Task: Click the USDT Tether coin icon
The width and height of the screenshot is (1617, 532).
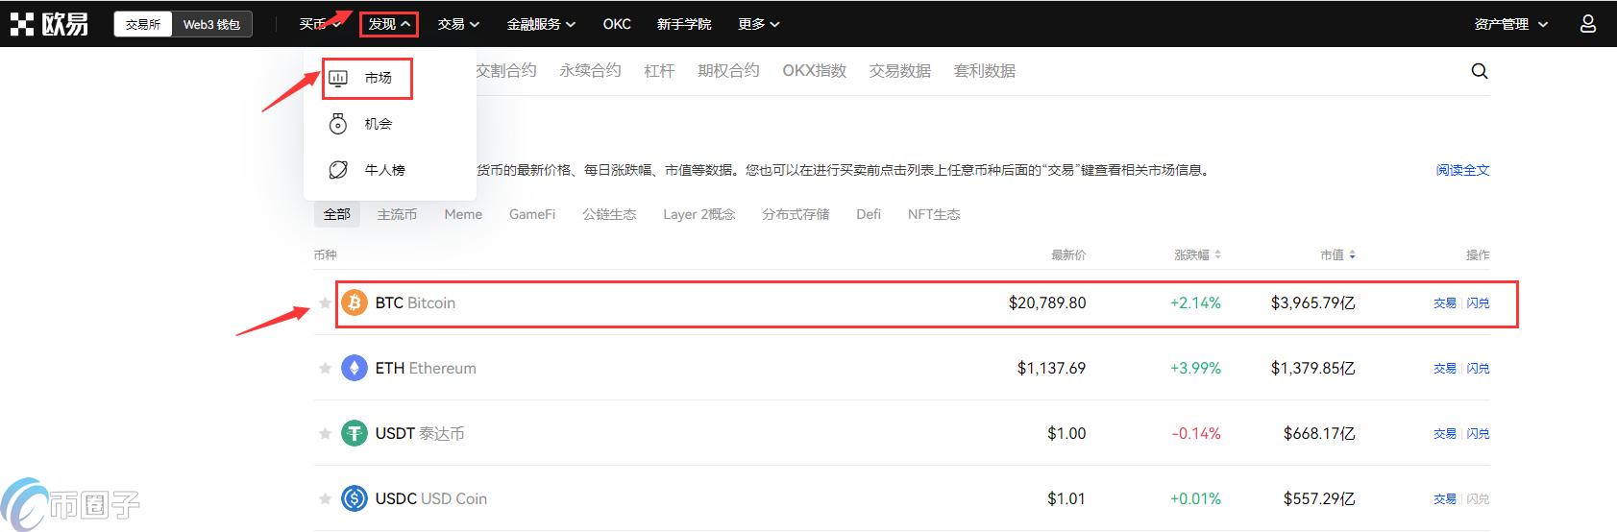Action: [x=355, y=434]
